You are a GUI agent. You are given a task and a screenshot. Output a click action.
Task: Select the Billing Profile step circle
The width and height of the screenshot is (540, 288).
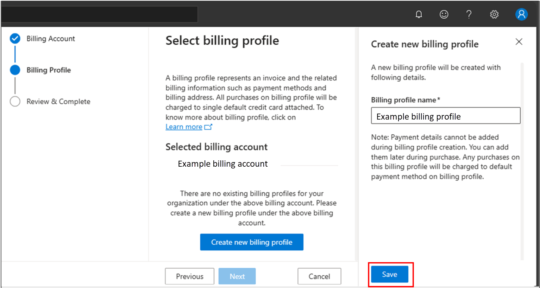[15, 70]
